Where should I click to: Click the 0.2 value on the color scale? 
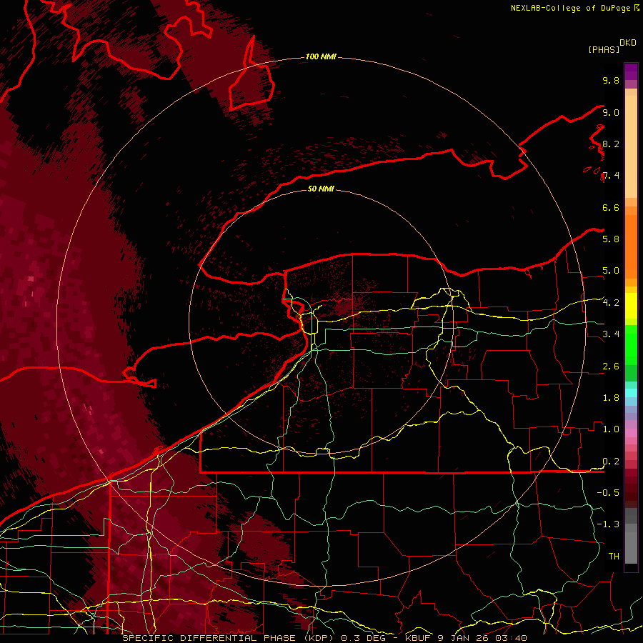[611, 461]
